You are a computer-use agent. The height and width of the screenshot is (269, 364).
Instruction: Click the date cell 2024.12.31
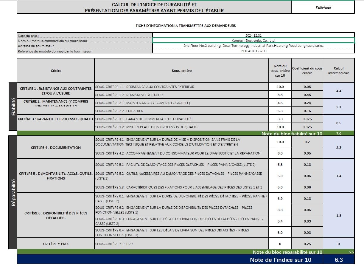click(x=253, y=35)
